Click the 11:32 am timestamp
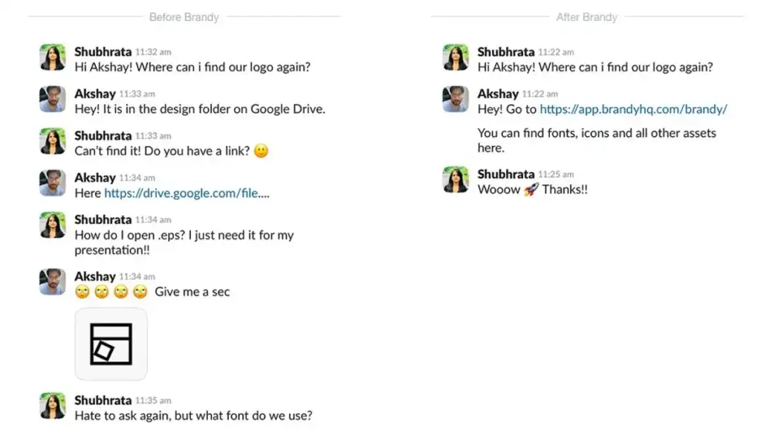This screenshot has width=761, height=435. (x=152, y=53)
